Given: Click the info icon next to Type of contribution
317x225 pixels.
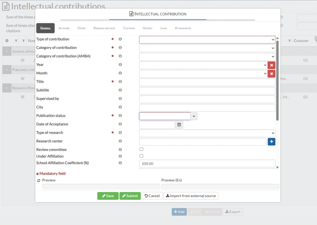Looking at the screenshot, I should [120, 39].
